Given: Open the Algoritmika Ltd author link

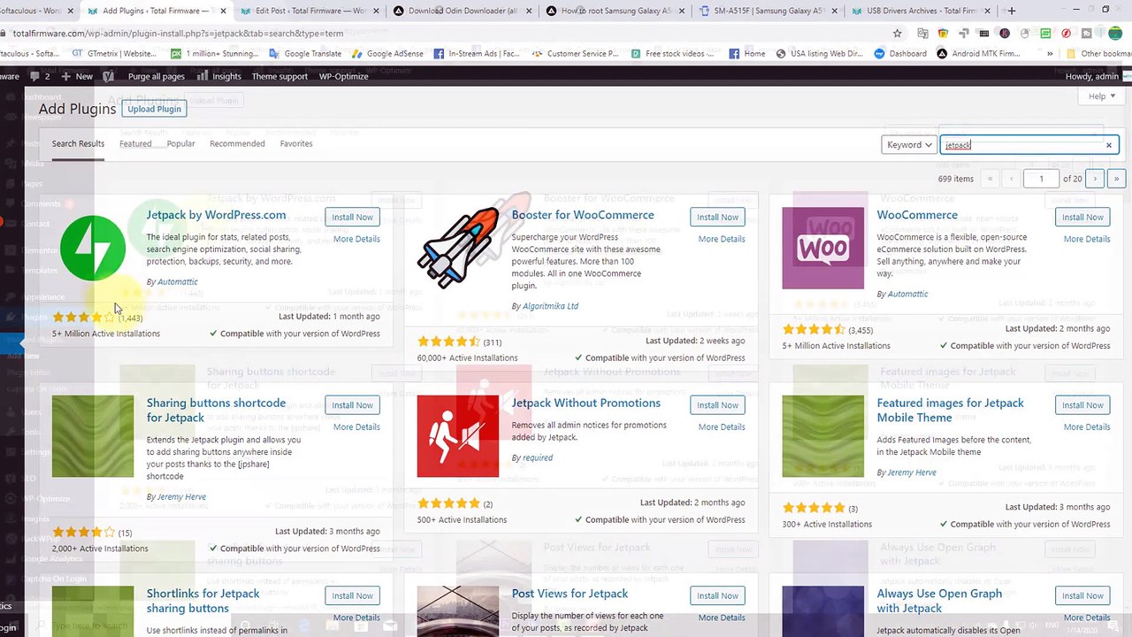Looking at the screenshot, I should pyautogui.click(x=550, y=306).
